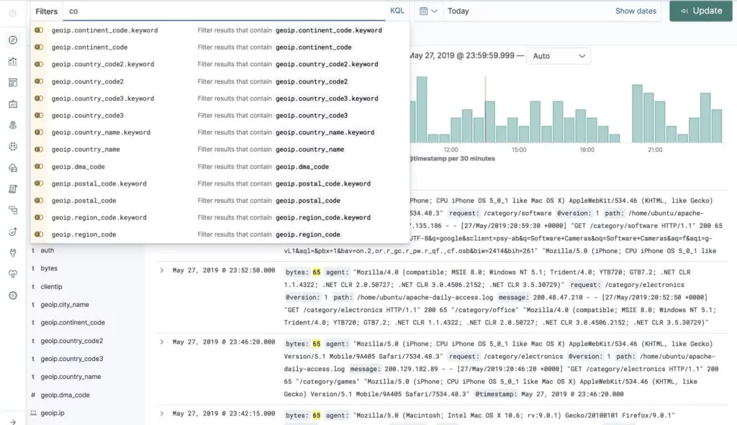737x425 pixels.
Task: Select the geoip.city_name field in sidebar
Action: (64, 304)
